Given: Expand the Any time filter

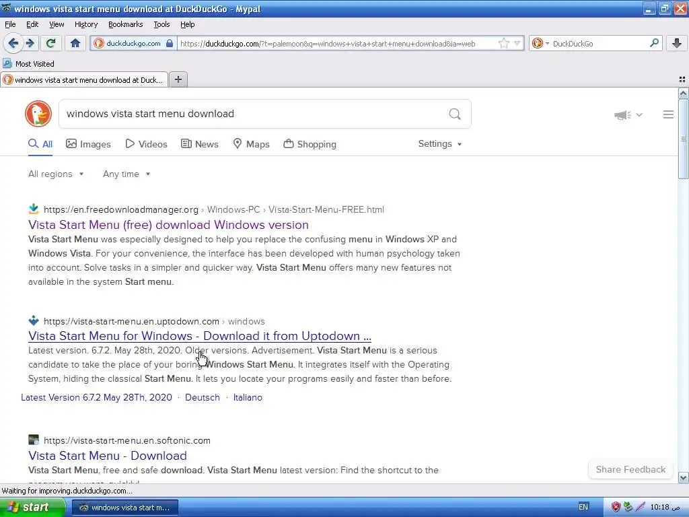Looking at the screenshot, I should point(126,174).
